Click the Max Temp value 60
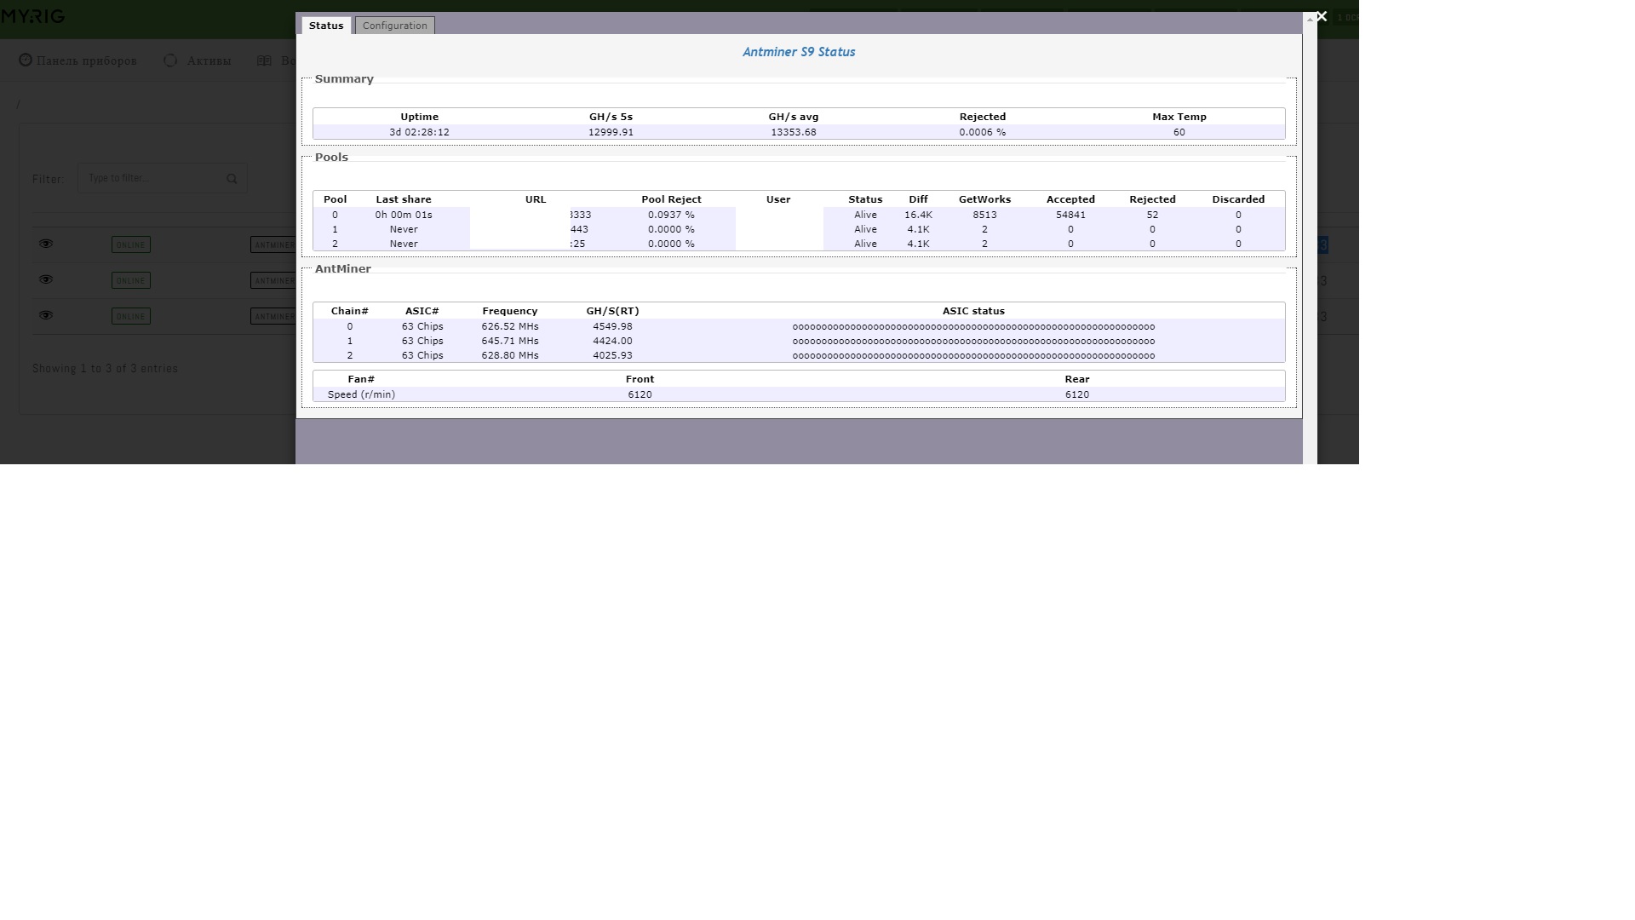Screen dimensions: 1635x920 [x=1179, y=132]
